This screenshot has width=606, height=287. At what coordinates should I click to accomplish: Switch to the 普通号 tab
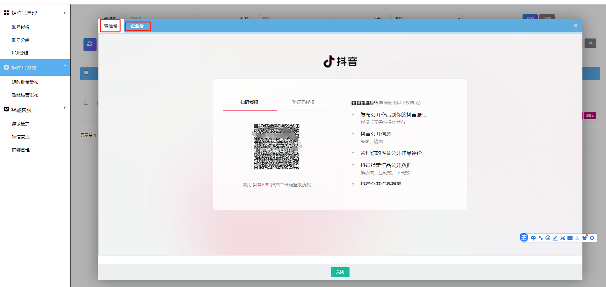tap(111, 26)
